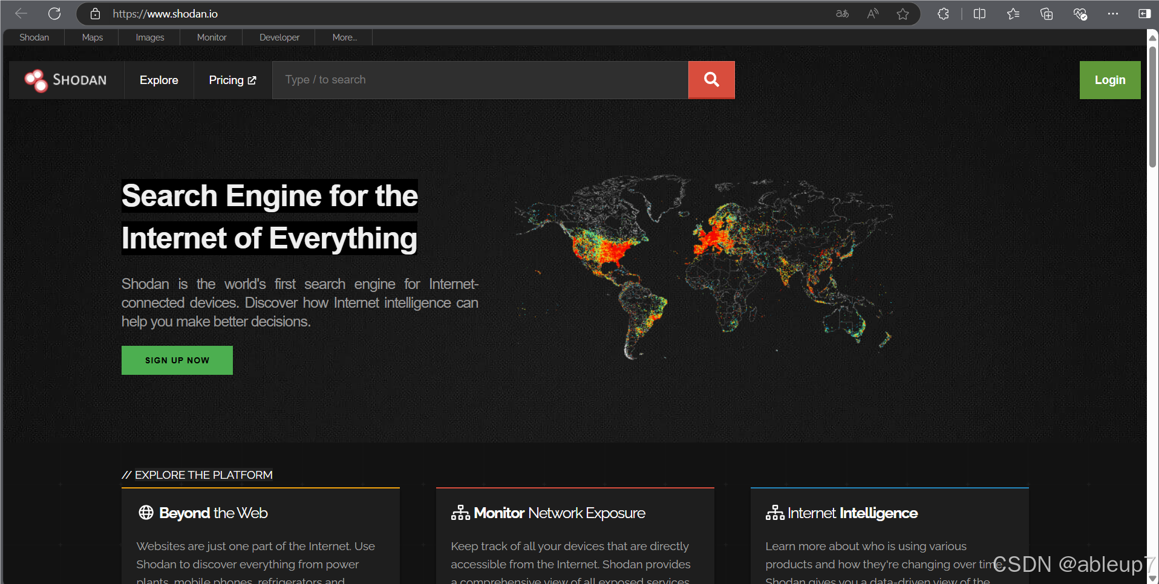Click the scrollbar up arrow
This screenshot has height=584, width=1159.
tap(1152, 37)
